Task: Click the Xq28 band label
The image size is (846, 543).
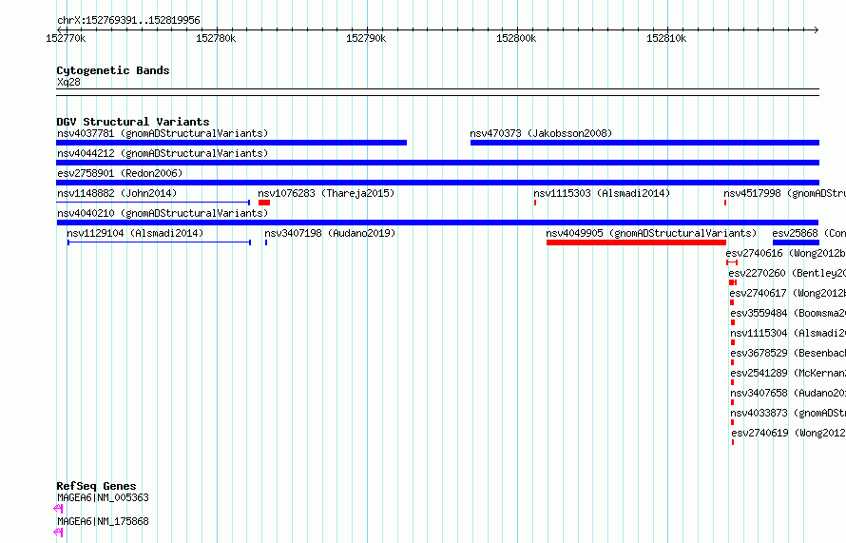Action: [x=68, y=82]
